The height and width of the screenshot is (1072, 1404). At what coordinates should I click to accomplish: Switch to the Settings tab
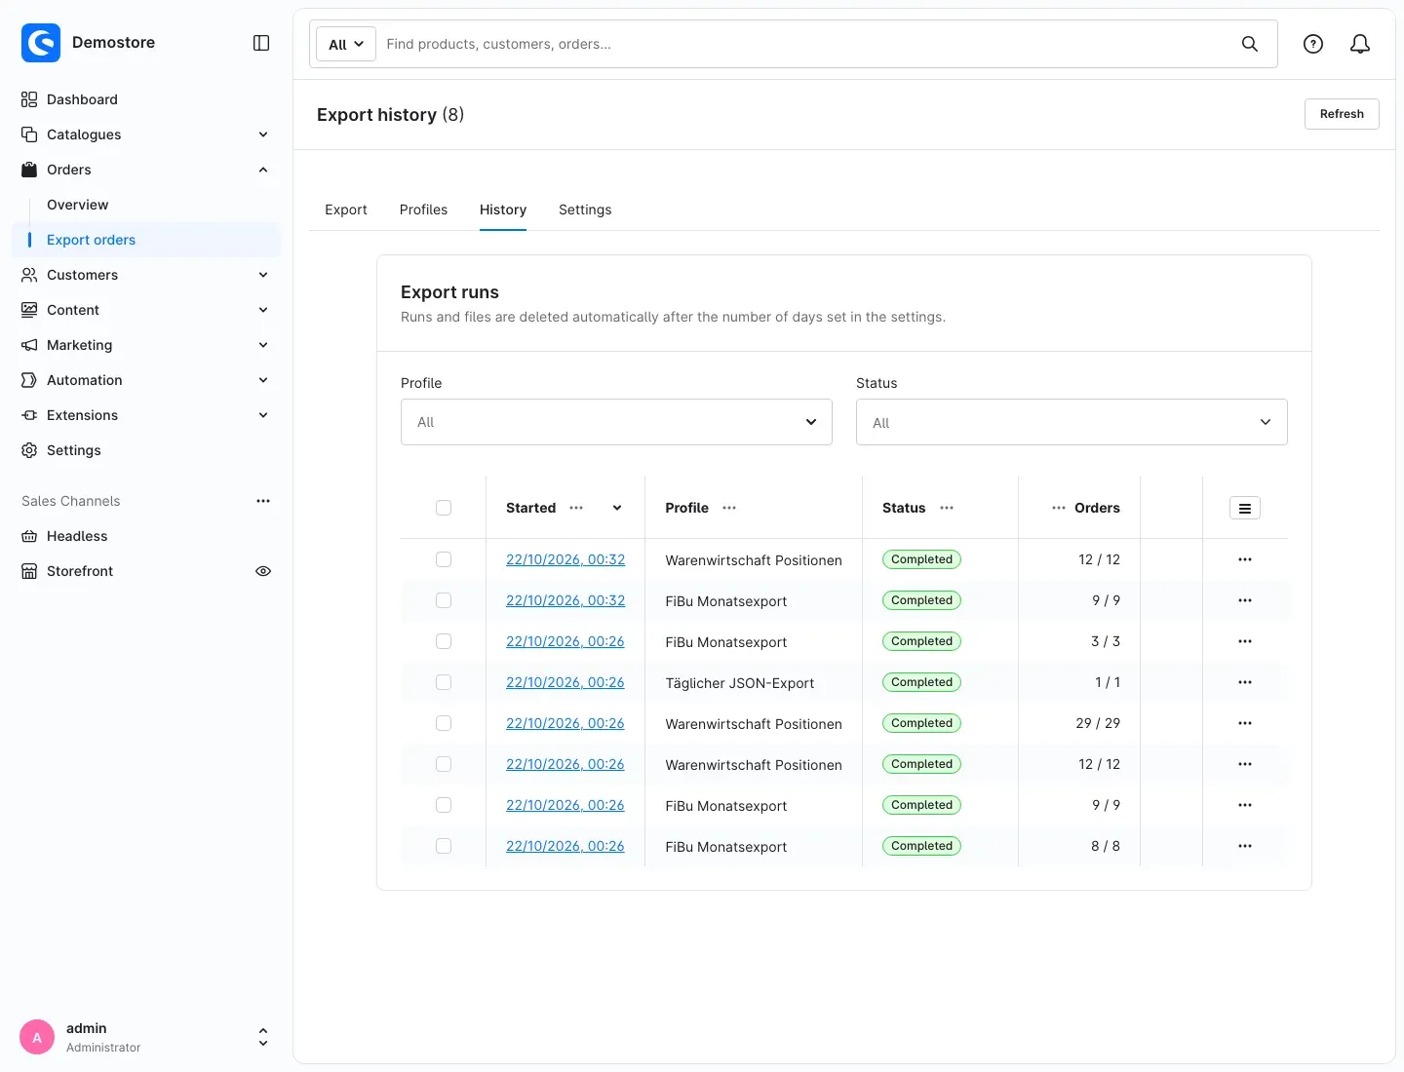(585, 210)
